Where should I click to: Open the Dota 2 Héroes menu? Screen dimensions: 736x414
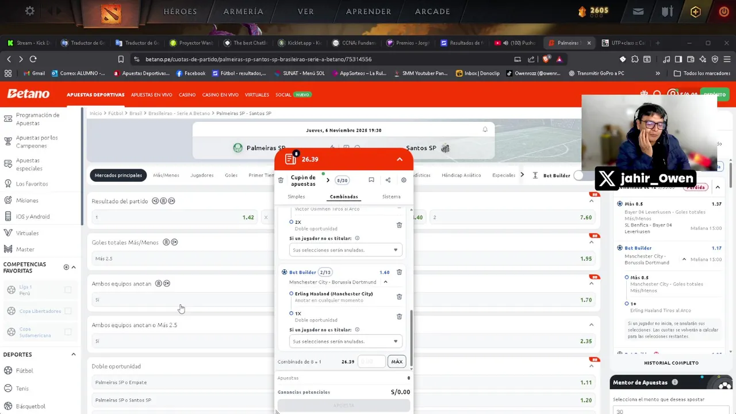(x=180, y=11)
